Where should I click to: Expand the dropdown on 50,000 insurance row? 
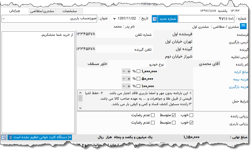click(124, 79)
